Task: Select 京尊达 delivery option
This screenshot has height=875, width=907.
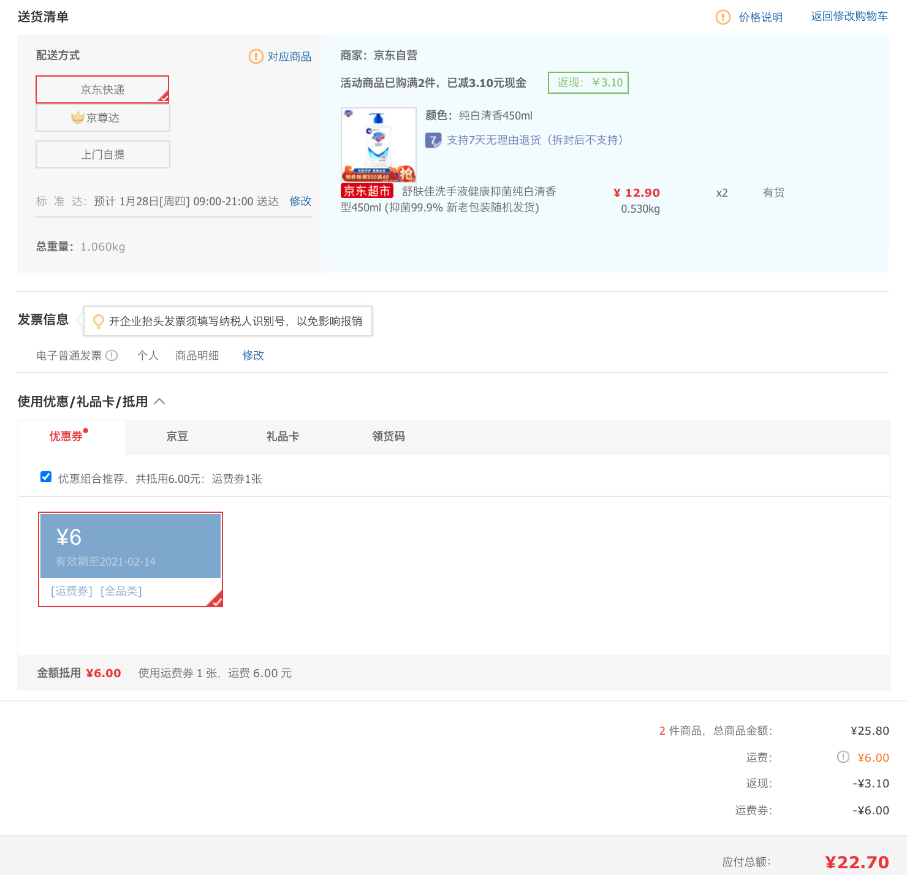Action: 102,118
